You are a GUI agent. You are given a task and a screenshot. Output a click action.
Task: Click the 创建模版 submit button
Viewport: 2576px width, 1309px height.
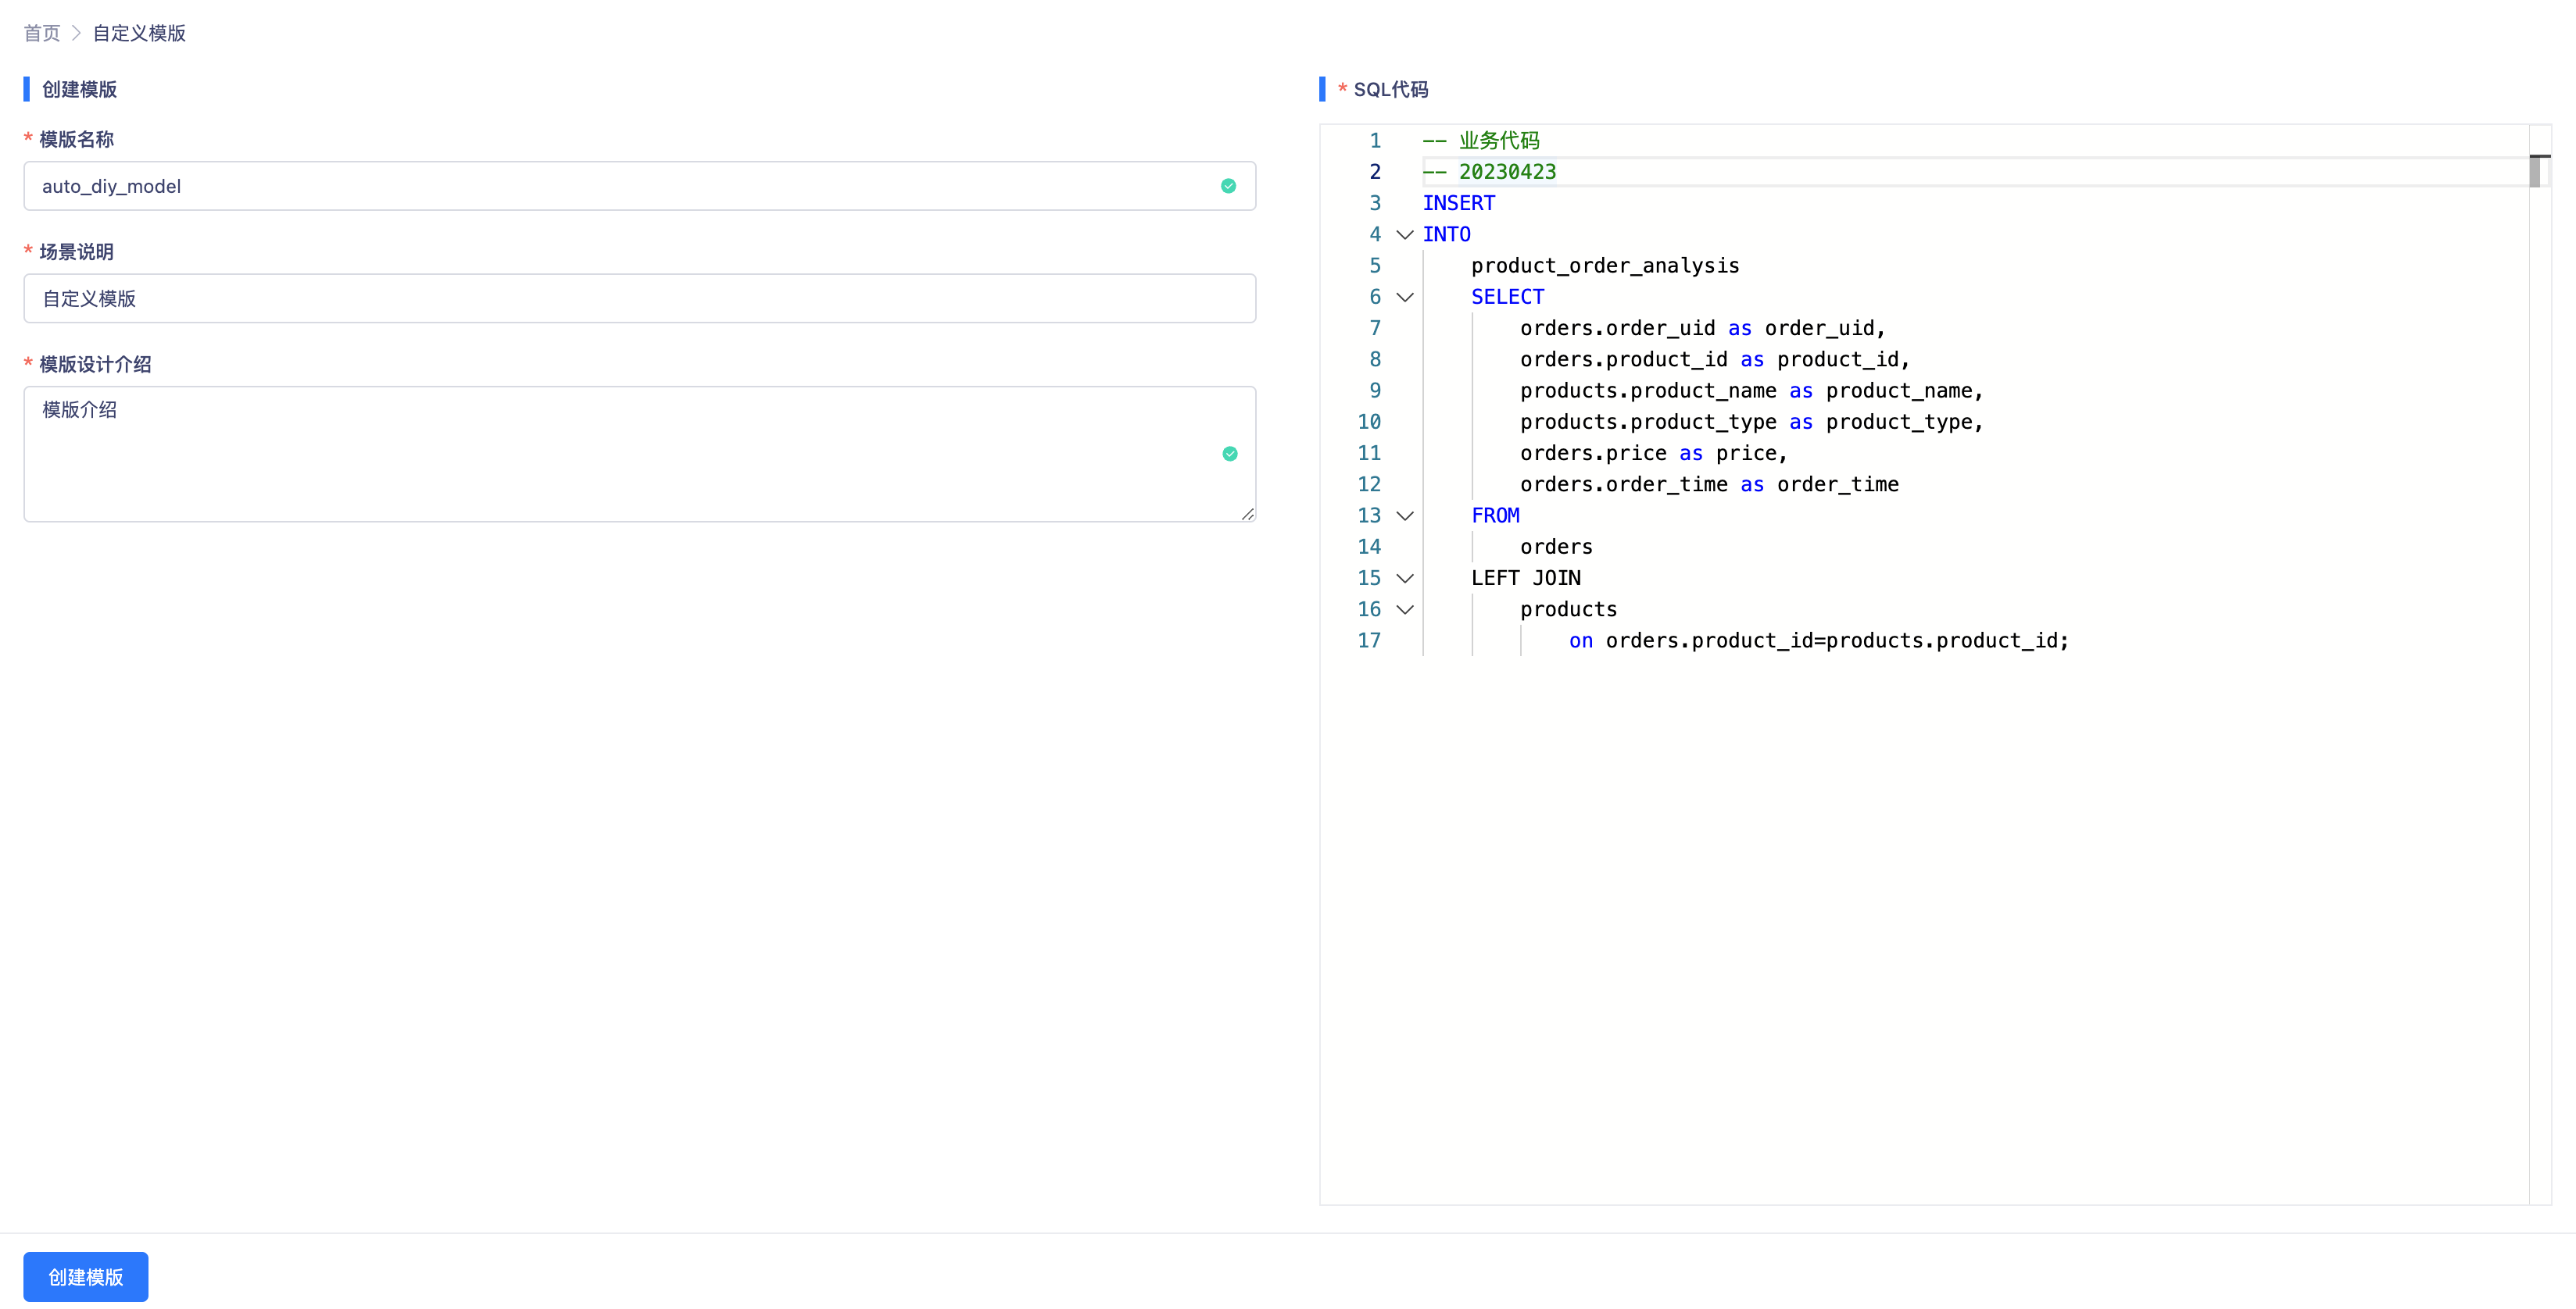[86, 1276]
